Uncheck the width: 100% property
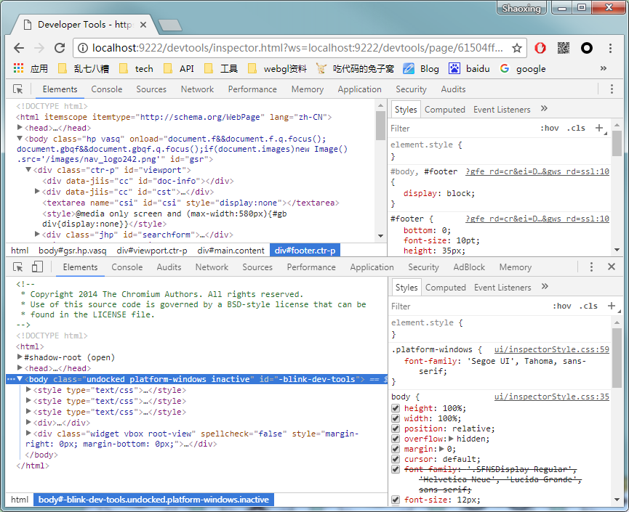 coord(396,418)
